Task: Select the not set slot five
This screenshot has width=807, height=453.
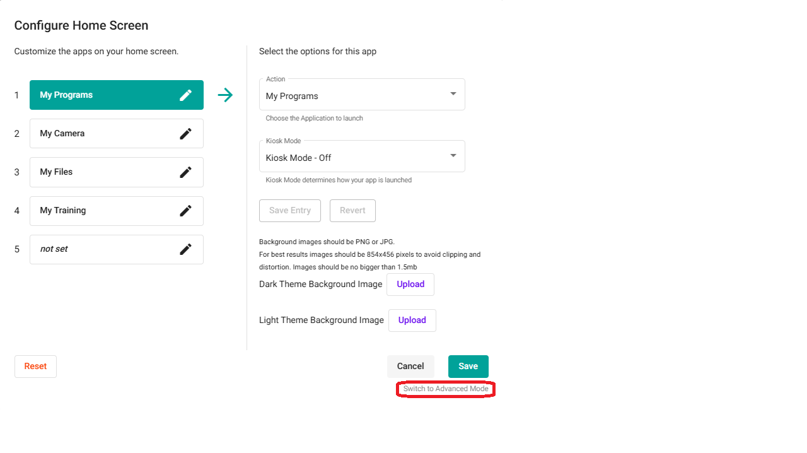Action: click(101, 249)
